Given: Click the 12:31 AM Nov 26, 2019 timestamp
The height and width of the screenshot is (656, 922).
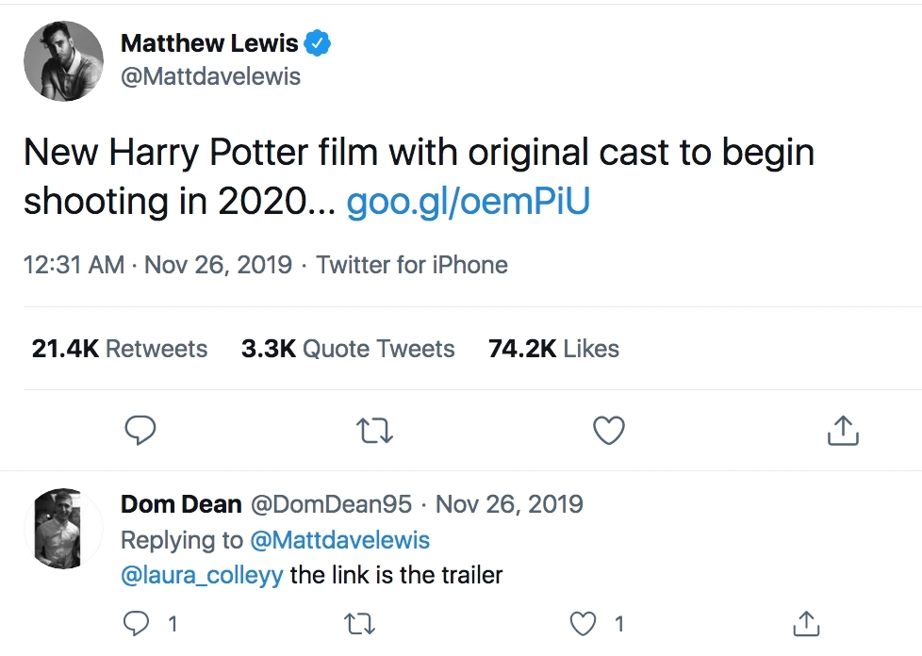Looking at the screenshot, I should coord(157,265).
